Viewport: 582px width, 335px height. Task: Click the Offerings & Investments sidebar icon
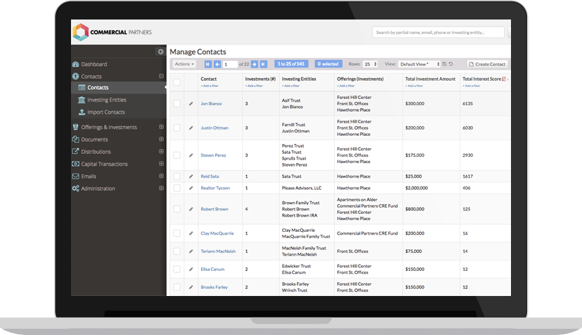tap(76, 127)
